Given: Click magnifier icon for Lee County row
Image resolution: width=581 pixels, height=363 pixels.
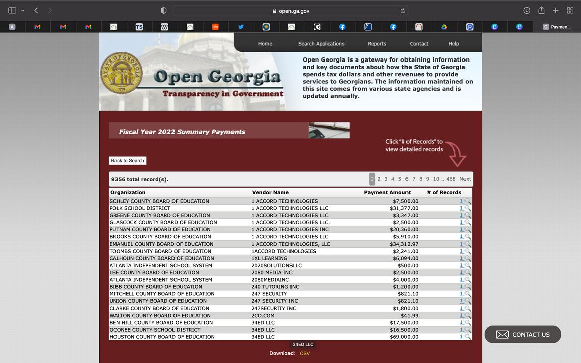Looking at the screenshot, I should coord(468,273).
